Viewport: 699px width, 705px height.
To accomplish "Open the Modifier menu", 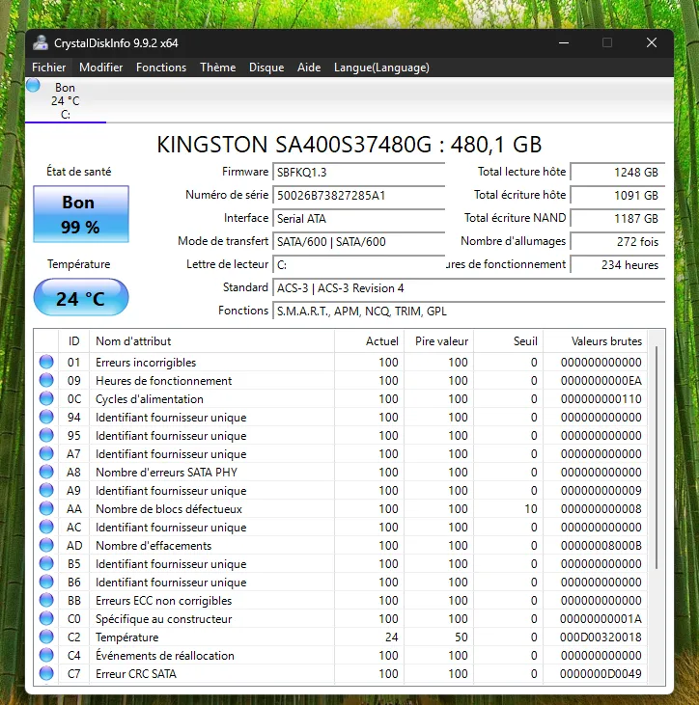I will (x=100, y=68).
